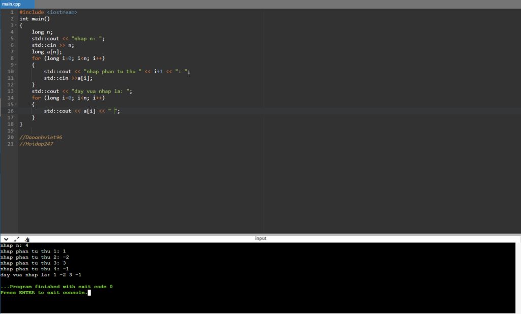Click console output 'nhap n: 4'

pos(14,245)
